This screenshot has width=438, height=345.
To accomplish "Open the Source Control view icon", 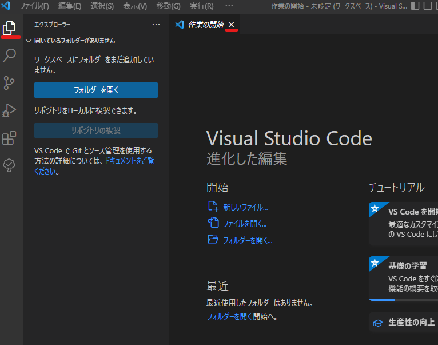I will tap(9, 83).
